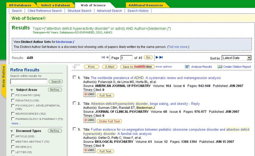Click LINKS icon for co-segregation article
This screenshot has width=255, height=156.
click(89, 150)
